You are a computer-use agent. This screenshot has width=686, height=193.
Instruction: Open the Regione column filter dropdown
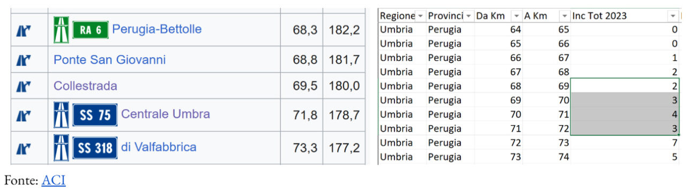tap(421, 16)
